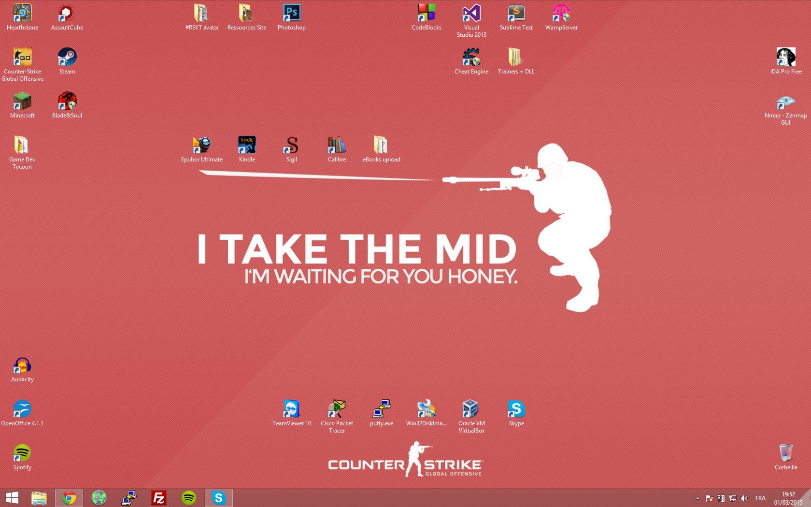
Task: Select the Spotify shortcut on the desktop
Action: click(x=22, y=457)
